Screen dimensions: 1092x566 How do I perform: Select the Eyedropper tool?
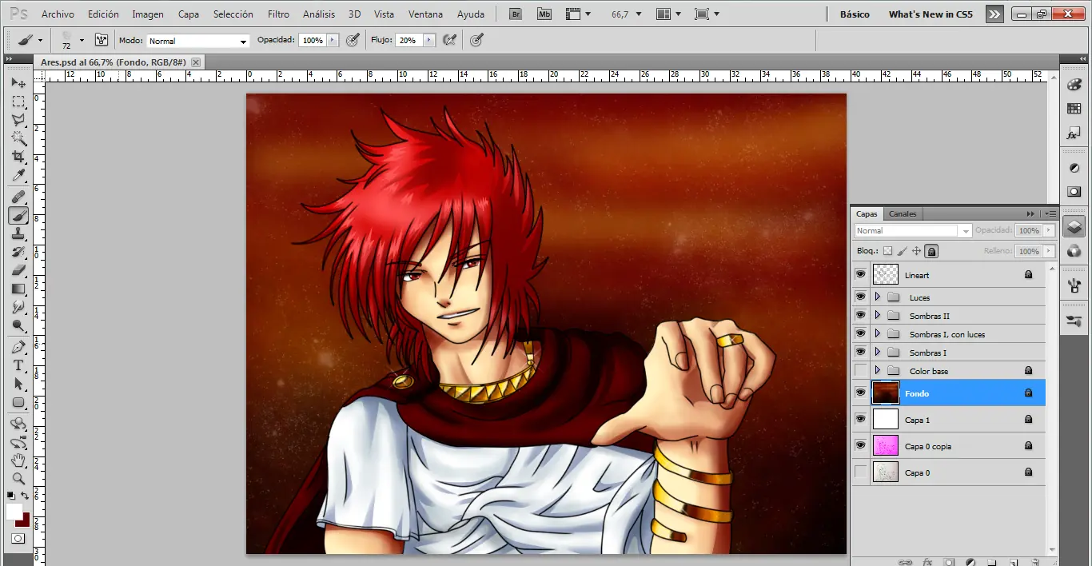[18, 175]
